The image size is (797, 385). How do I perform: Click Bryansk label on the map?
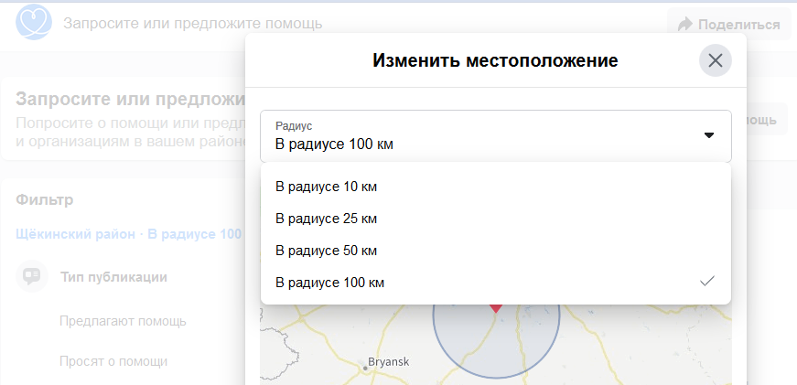[387, 363]
